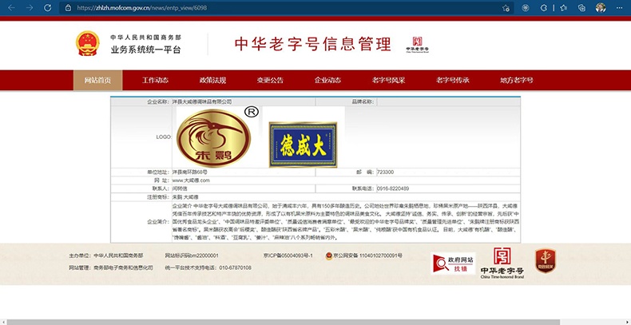Click the national emblem logo
The image size is (631, 325).
87,43
